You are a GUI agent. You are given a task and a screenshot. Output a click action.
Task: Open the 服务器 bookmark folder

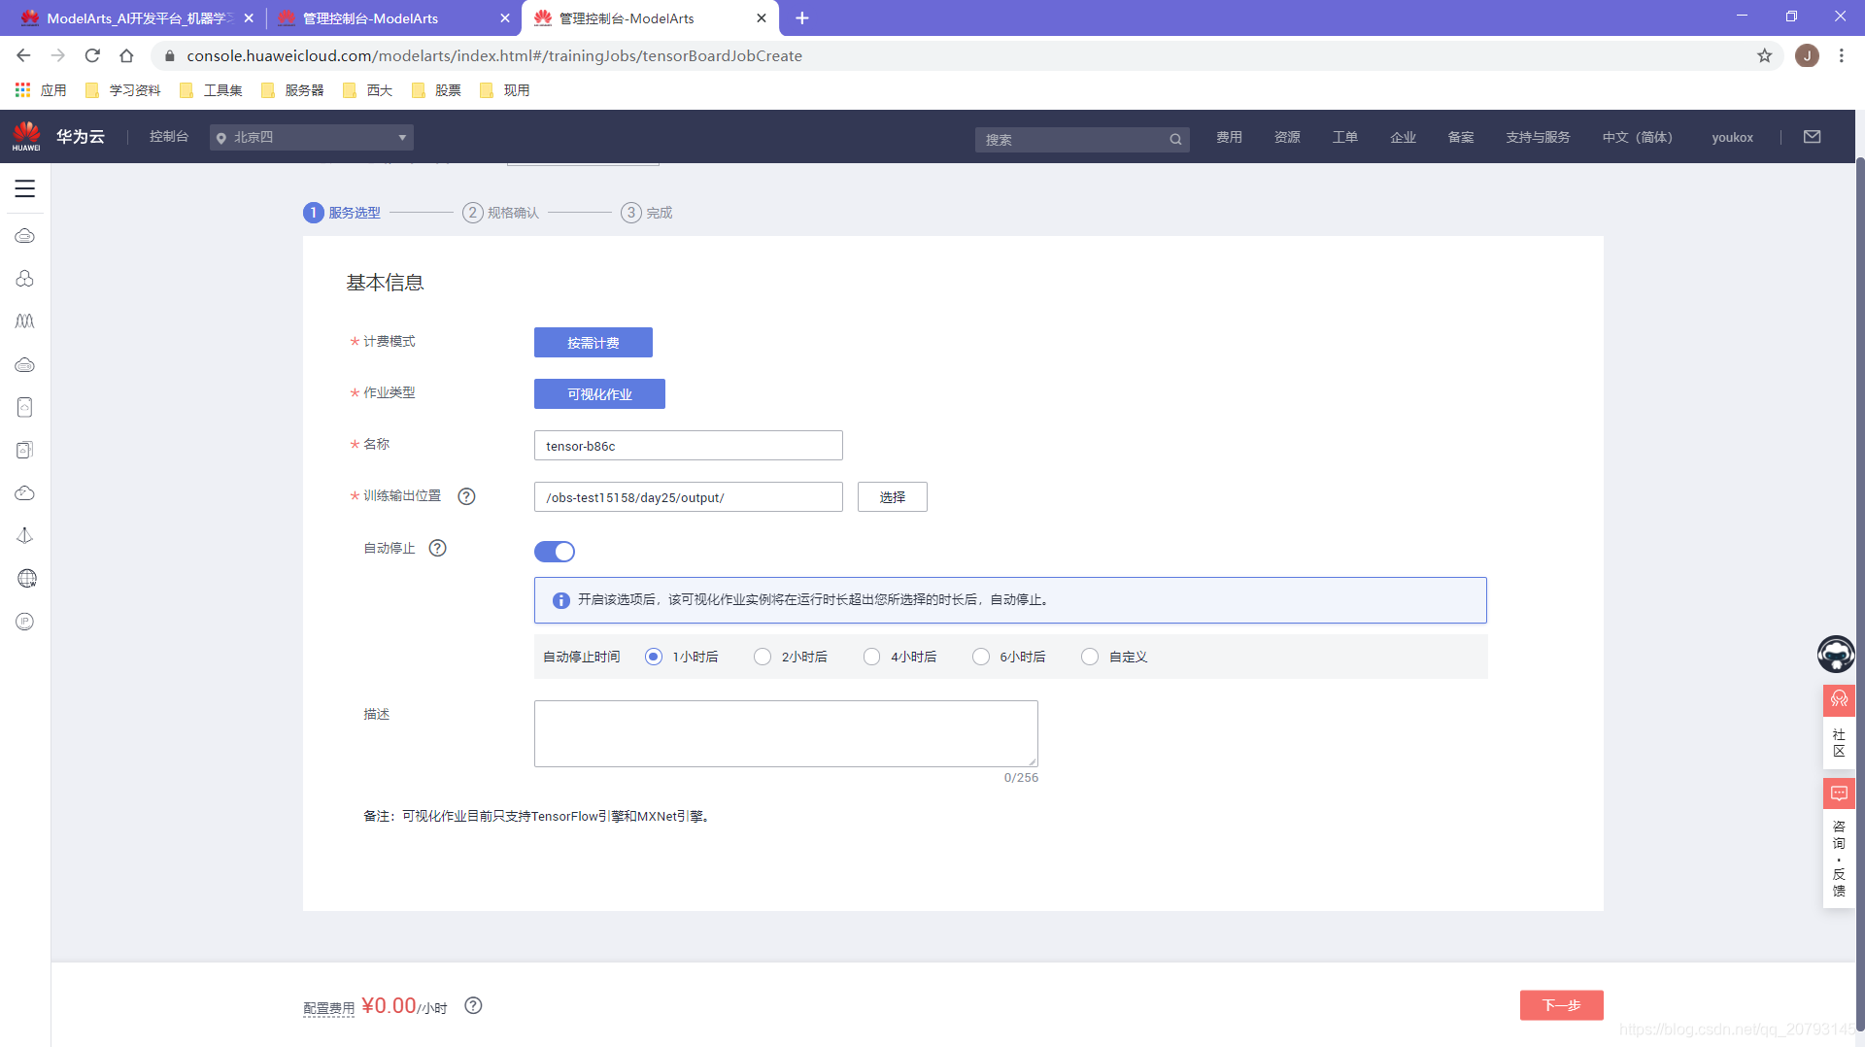293,90
